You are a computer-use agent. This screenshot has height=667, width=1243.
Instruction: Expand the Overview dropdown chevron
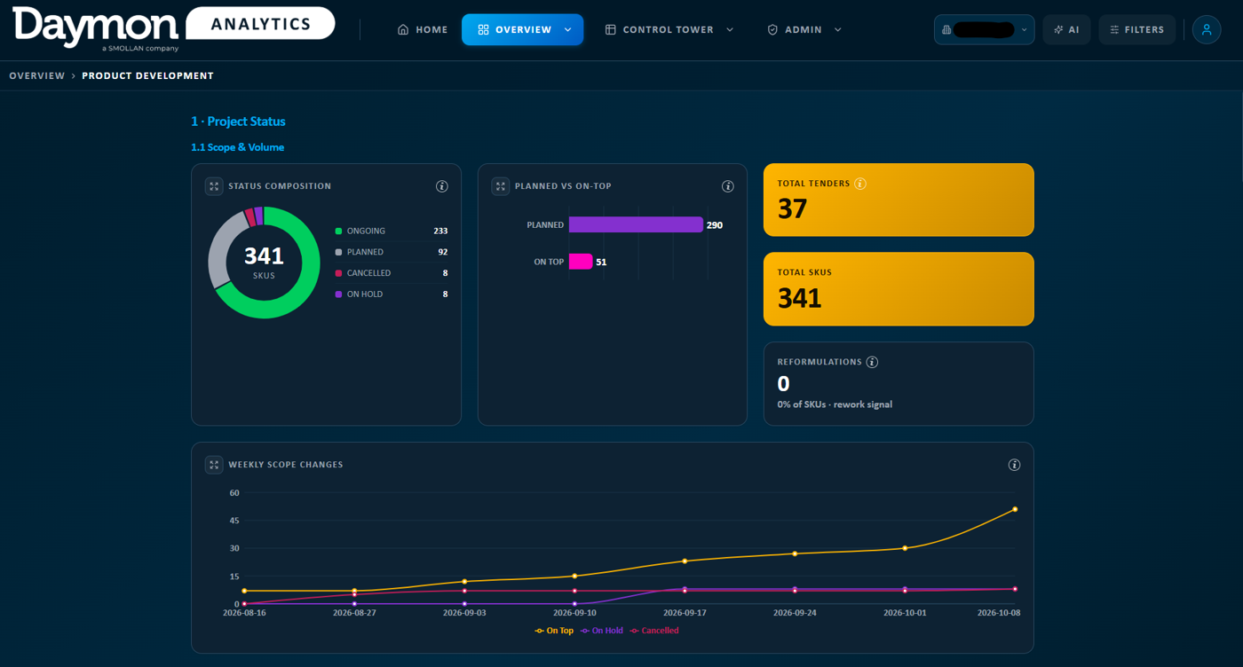568,30
